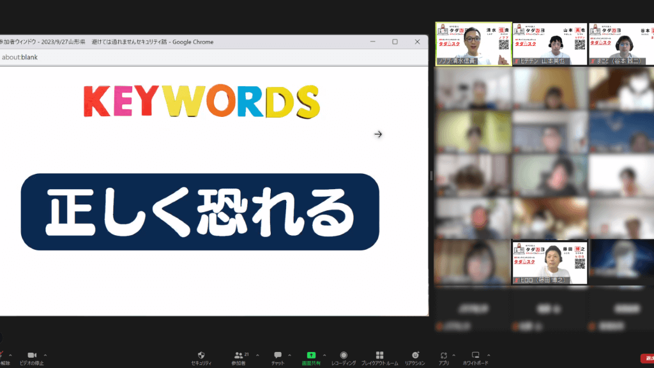The height and width of the screenshot is (368, 654).
Task: Click the red 退出 (Leave) button
Action: click(646, 358)
